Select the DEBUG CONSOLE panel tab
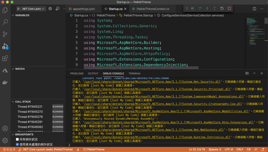Screen dimensions: 268x152 click(x=113, y=73)
